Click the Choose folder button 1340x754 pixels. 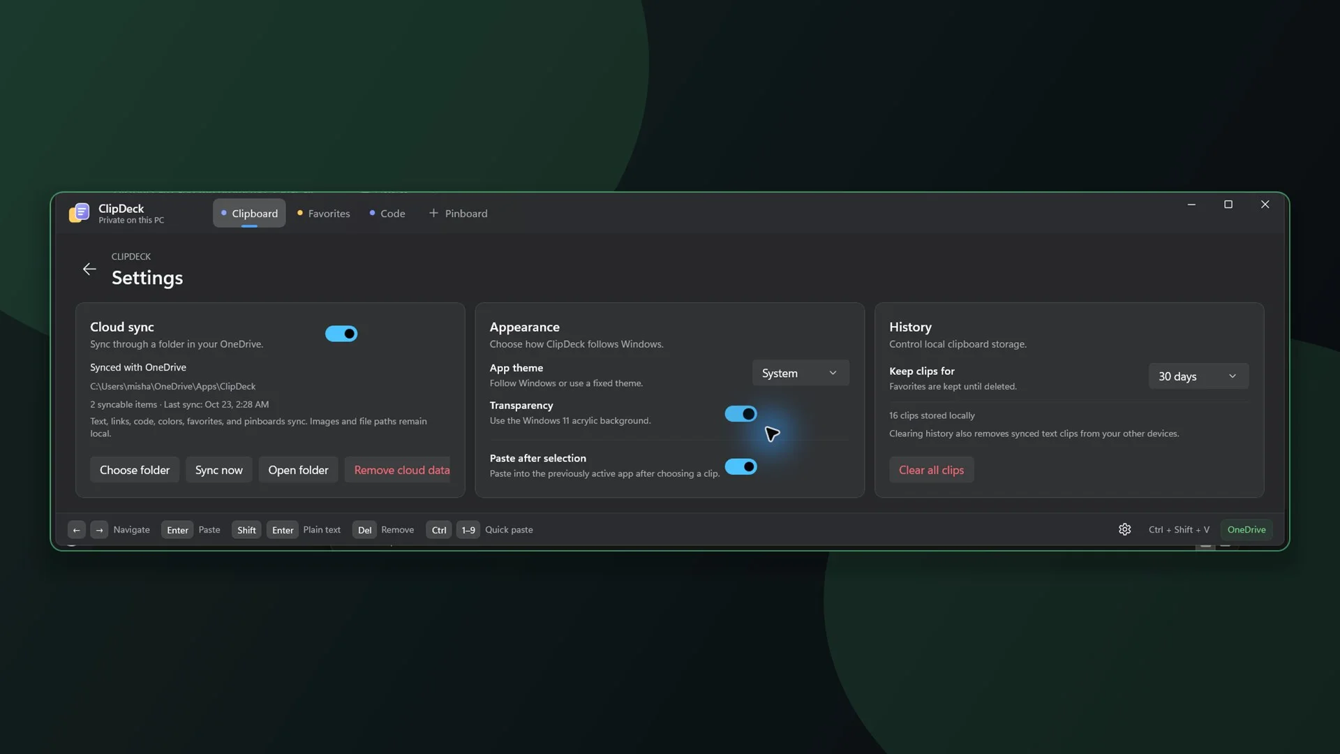[x=135, y=470]
